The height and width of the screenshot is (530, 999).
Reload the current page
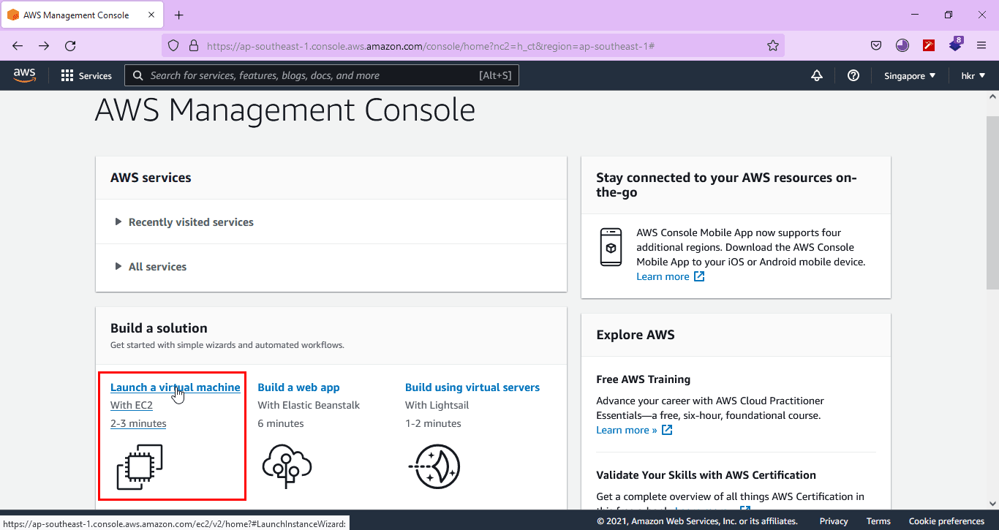pyautogui.click(x=70, y=45)
